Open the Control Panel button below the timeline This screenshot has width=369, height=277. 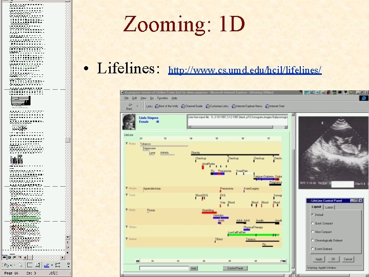point(235,268)
